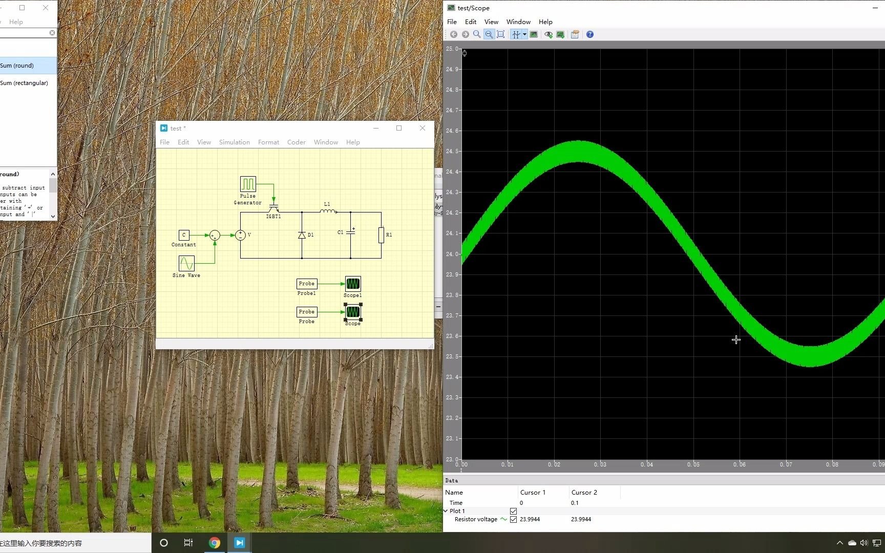The image size is (885, 553).
Task: Toggle the cursors tool in scope
Action: (516, 34)
